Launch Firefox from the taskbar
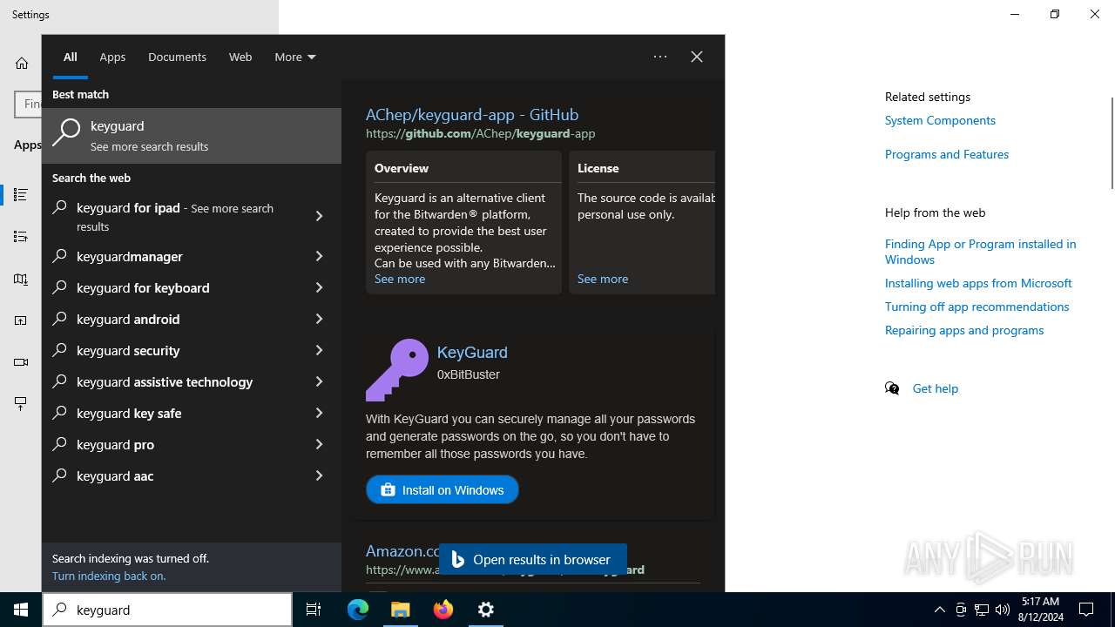 pos(443,610)
